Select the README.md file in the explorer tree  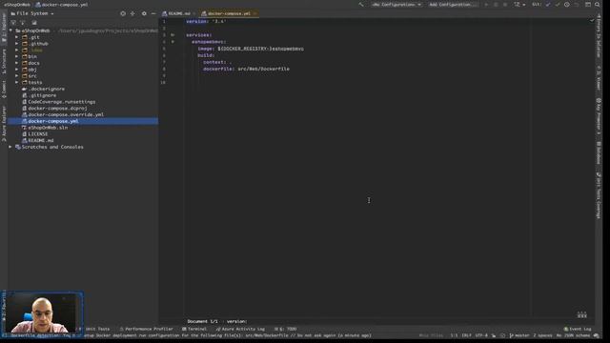point(41,140)
